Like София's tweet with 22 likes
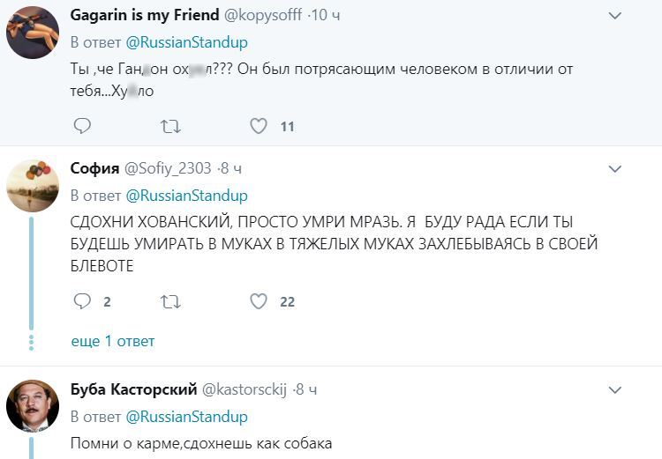 coord(259,301)
